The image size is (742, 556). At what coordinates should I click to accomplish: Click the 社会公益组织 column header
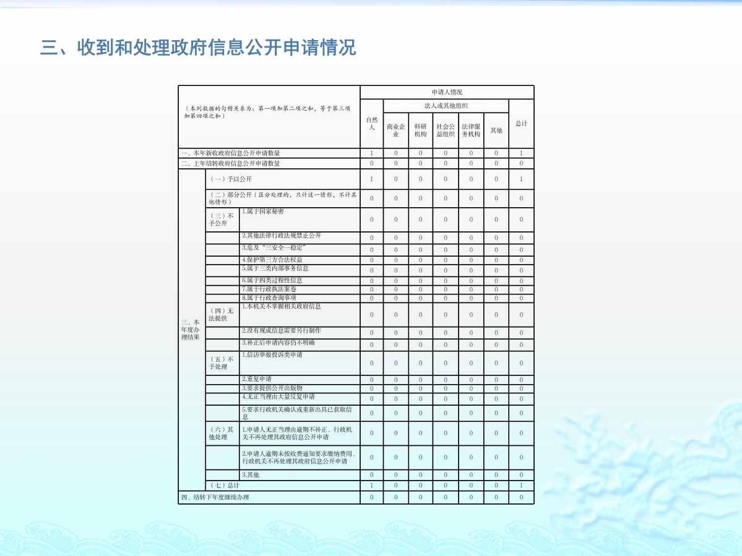point(446,130)
